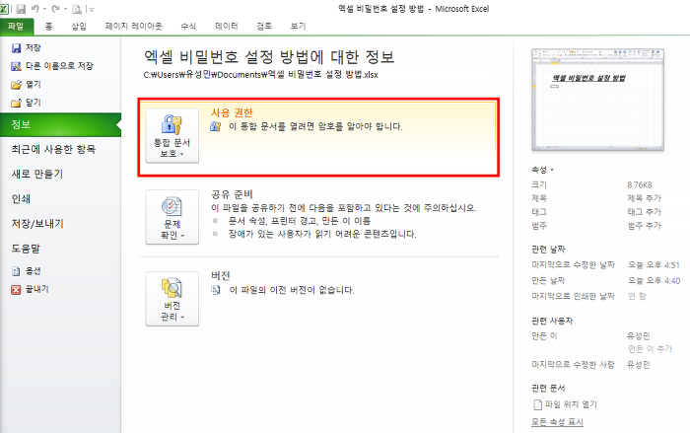
Task: Click the 공유 준비 heading
Action: point(232,194)
